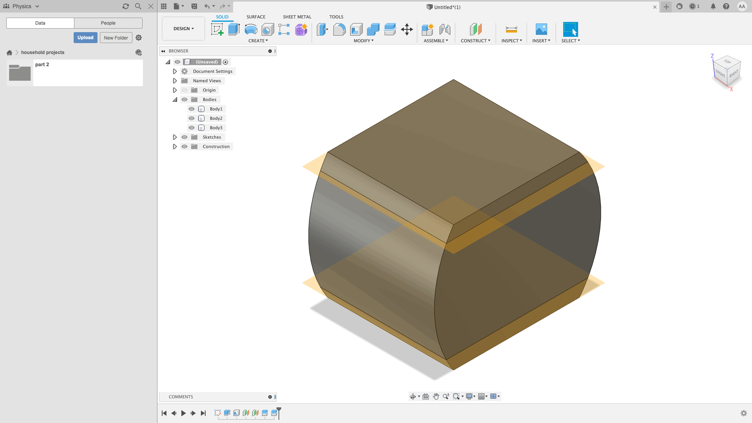The height and width of the screenshot is (423, 752).
Task: Select the Press Pull tool
Action: click(x=322, y=29)
